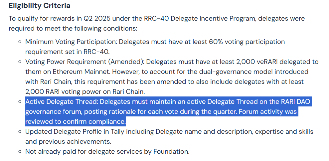Click the text "and previous achievements."
Screen dimensions: 329x161
pos(68,141)
